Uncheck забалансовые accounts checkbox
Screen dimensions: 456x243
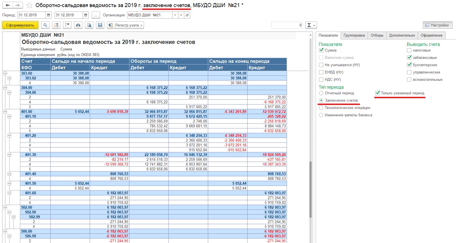[409, 57]
